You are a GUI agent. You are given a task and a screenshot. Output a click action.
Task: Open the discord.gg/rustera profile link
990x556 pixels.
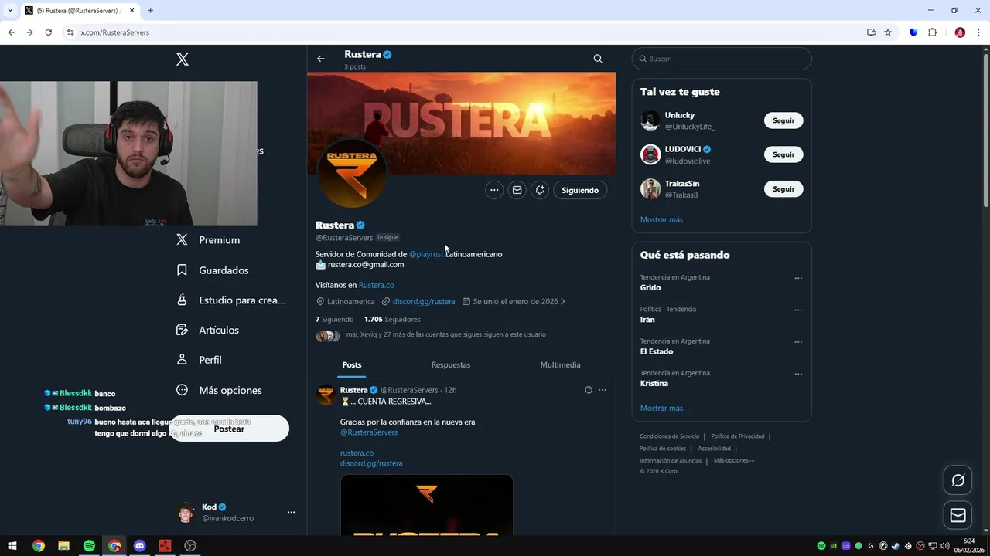pos(424,301)
